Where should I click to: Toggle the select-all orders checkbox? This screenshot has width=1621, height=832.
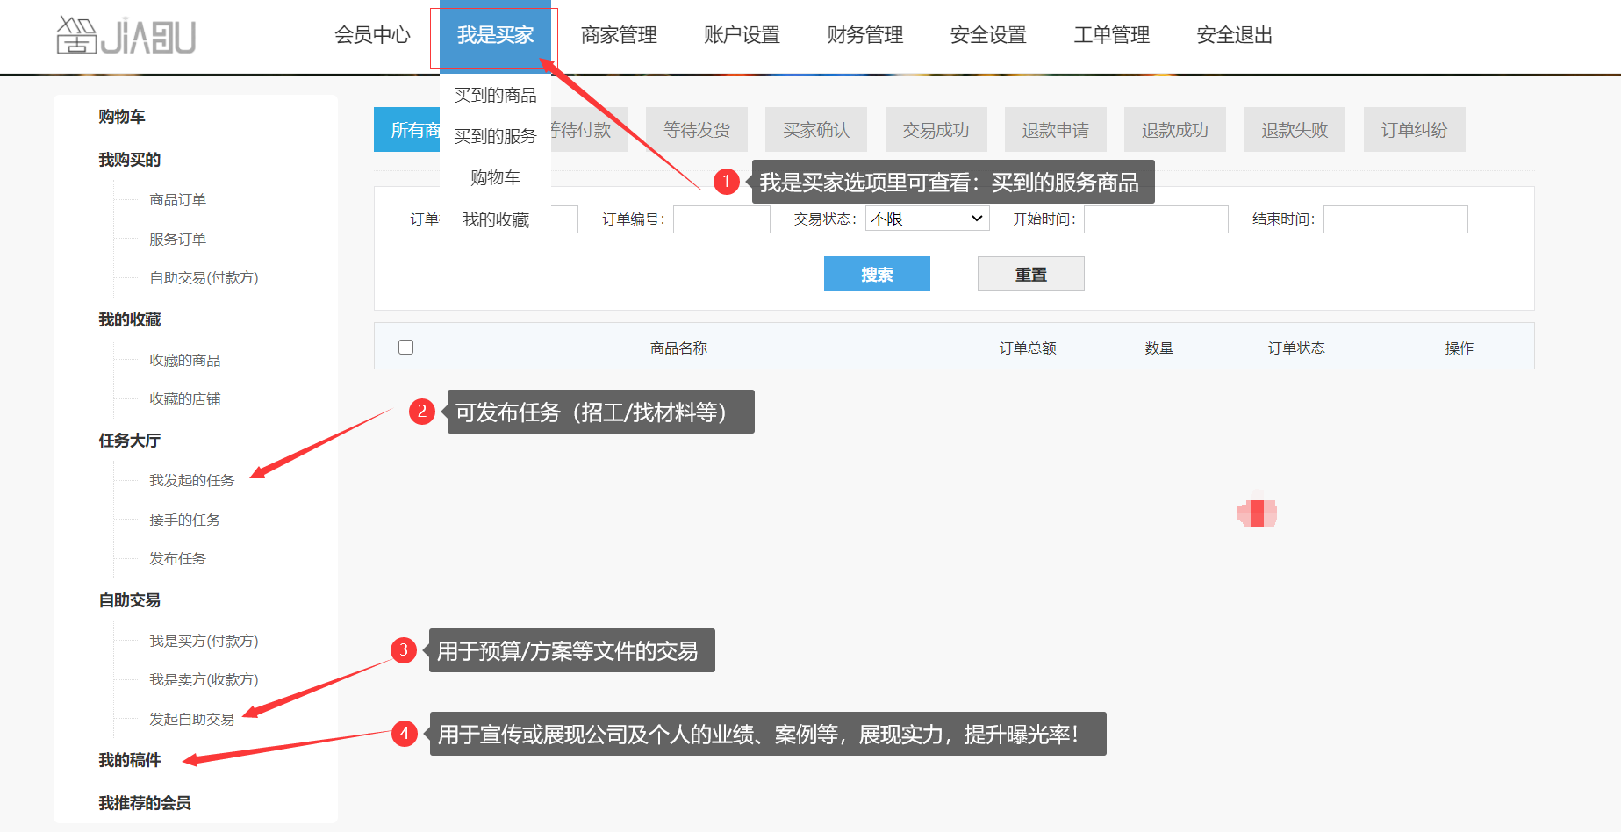(x=405, y=348)
